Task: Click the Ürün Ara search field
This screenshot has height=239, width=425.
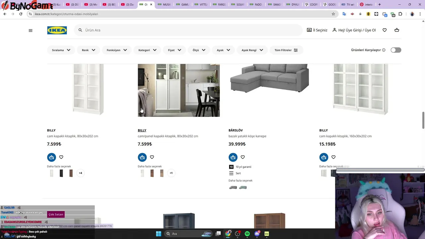Action: (188, 30)
